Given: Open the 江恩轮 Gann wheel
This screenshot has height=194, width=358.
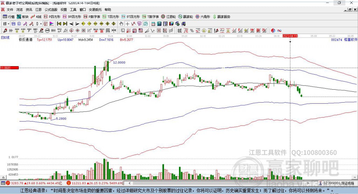Looking at the screenshot, I should coord(169,17).
